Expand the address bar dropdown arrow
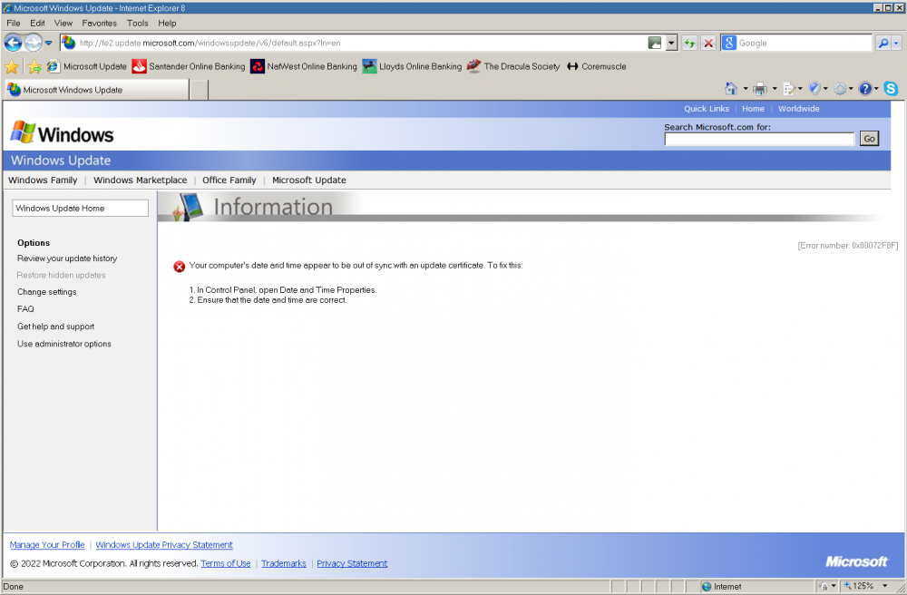Viewport: 907px width, 595px height. 671,43
